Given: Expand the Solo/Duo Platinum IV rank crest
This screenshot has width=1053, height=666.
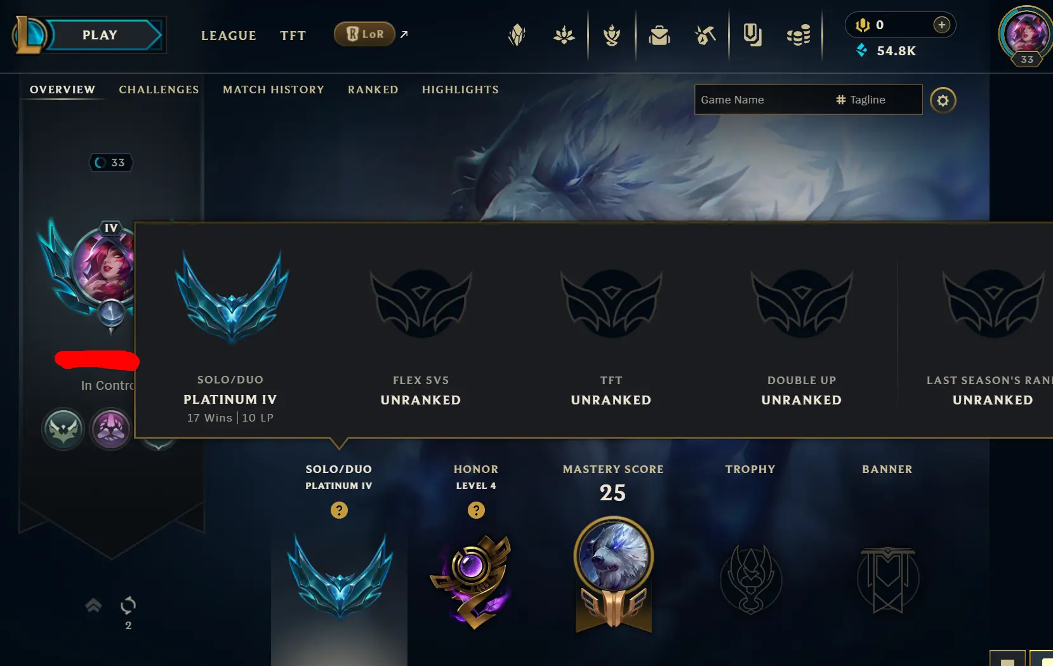Looking at the screenshot, I should 340,576.
